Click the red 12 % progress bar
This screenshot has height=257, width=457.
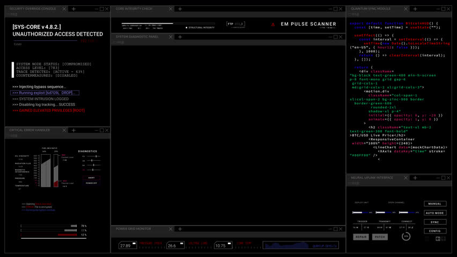(x=49, y=235)
